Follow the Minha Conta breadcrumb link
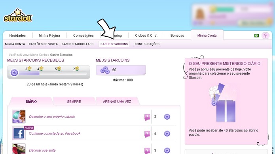This screenshot has height=154, width=275. 39,55
